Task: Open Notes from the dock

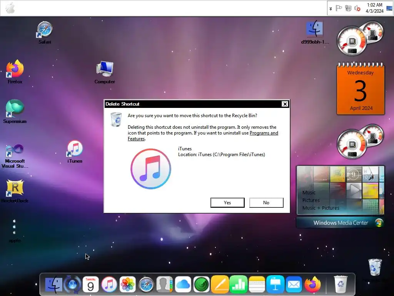Action: click(x=257, y=285)
